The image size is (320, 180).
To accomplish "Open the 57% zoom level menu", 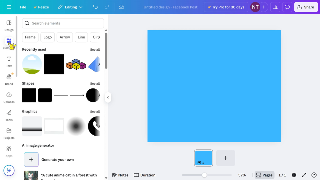I will tap(242, 175).
